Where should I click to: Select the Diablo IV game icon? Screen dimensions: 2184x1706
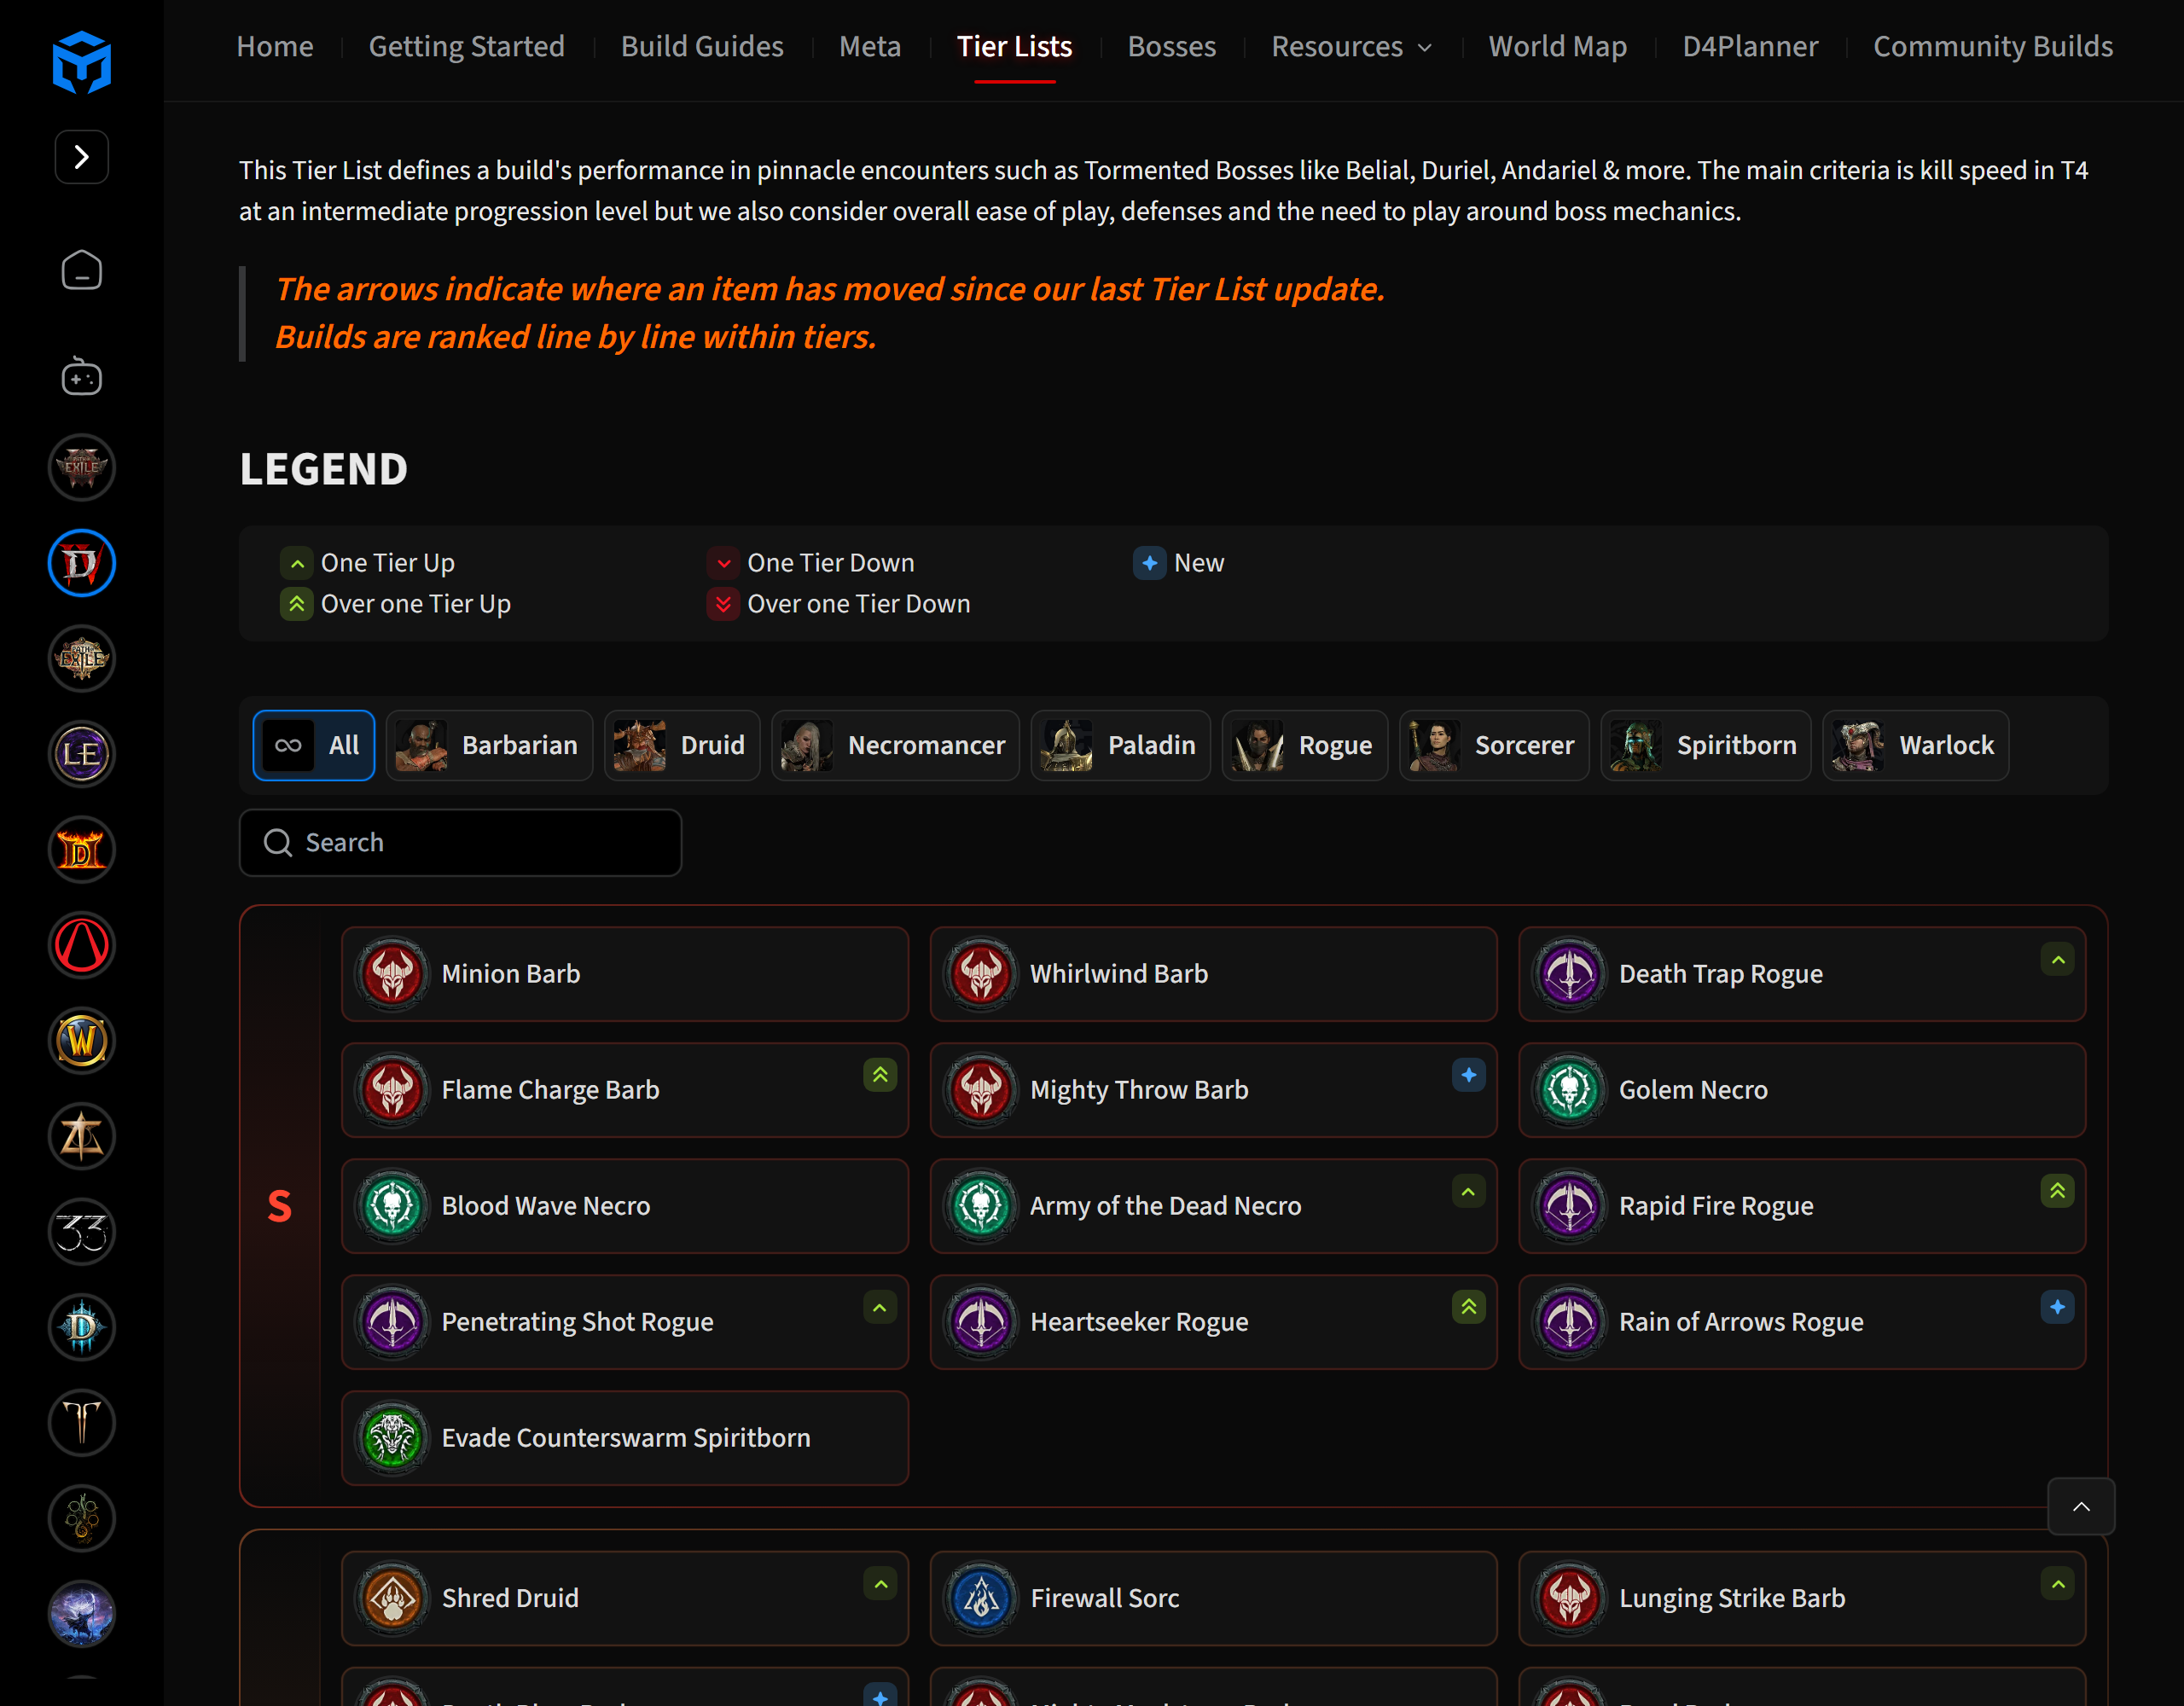point(82,563)
